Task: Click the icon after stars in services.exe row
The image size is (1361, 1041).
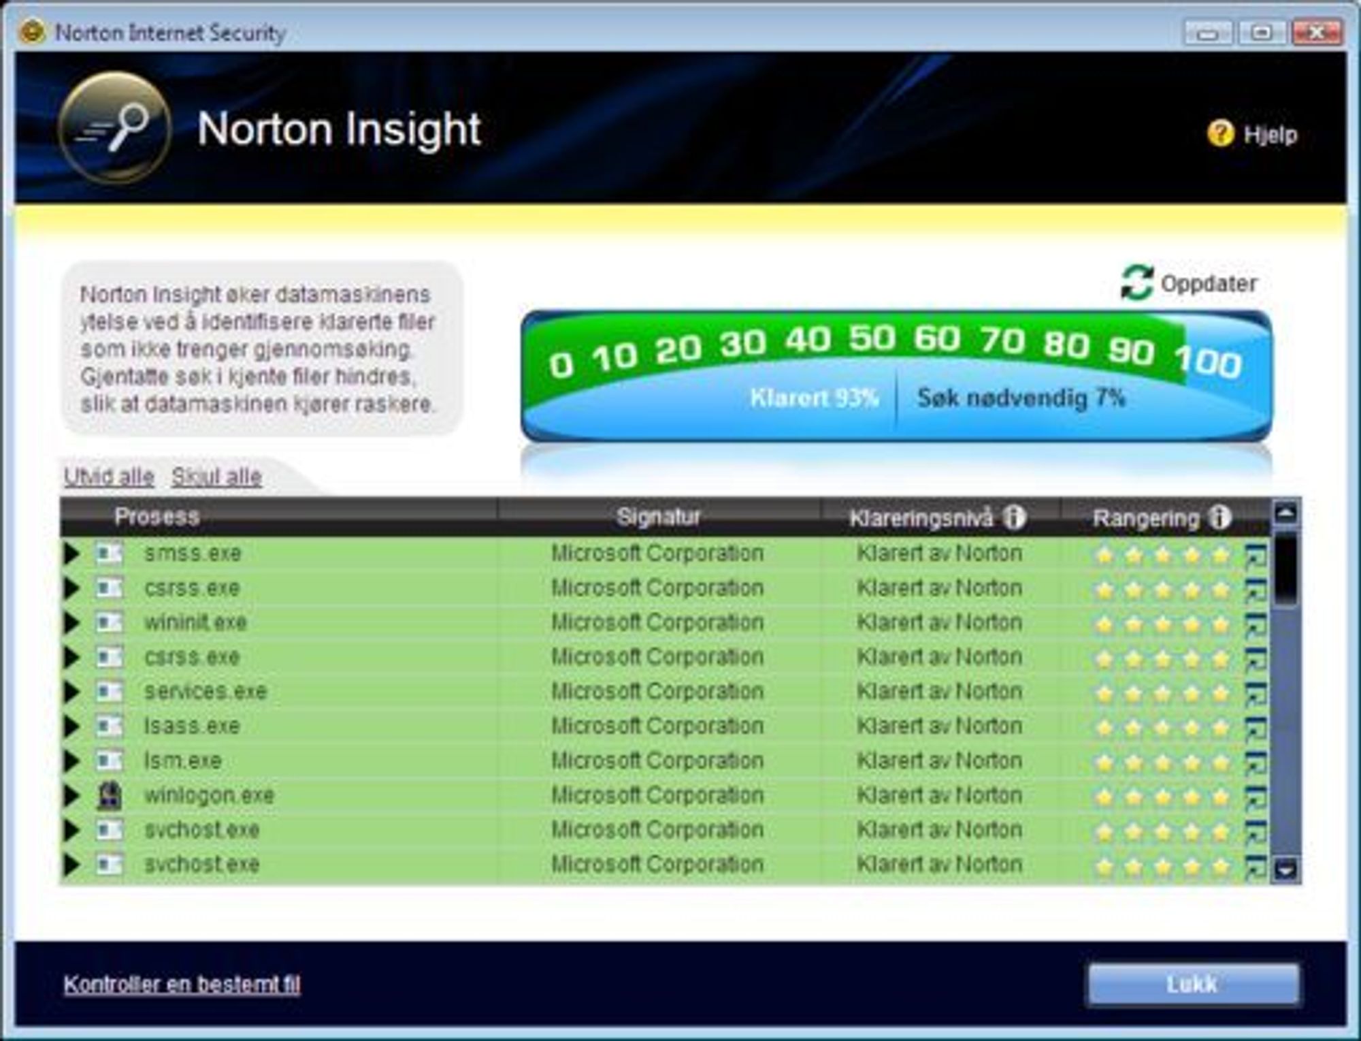Action: 1256,694
